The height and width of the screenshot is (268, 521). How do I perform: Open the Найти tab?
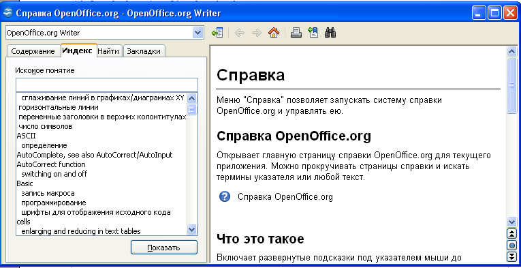click(x=108, y=51)
